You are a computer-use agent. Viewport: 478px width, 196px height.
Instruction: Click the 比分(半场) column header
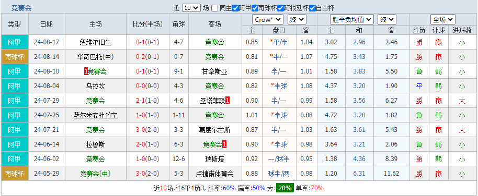point(148,24)
